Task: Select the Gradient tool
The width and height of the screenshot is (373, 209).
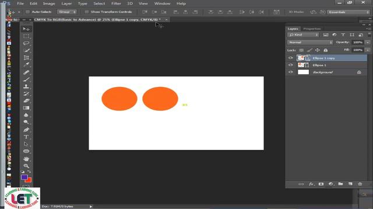Action: coord(26,108)
